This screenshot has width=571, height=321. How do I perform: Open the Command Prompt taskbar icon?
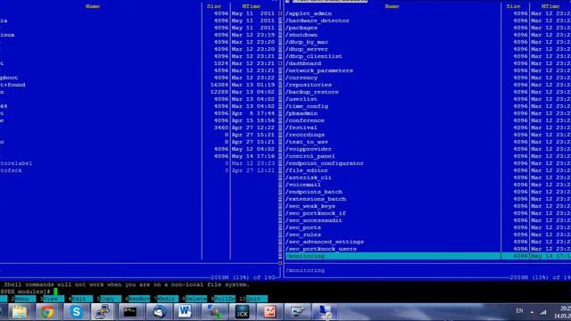[130, 312]
